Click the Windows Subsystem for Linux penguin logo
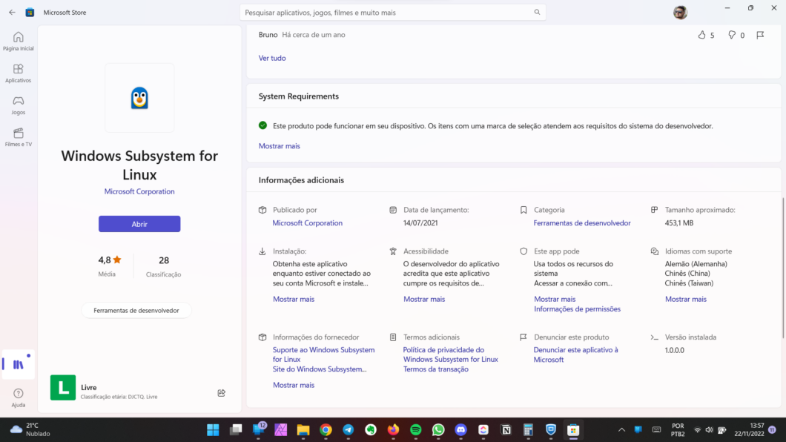786x442 pixels. pyautogui.click(x=139, y=98)
